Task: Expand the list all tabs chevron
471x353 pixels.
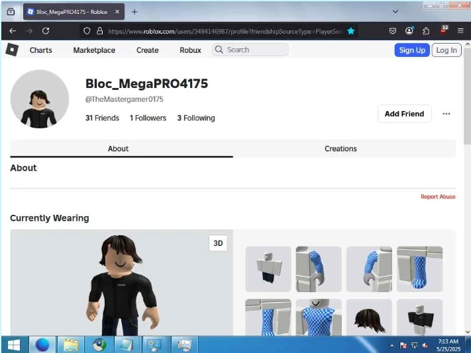Action: click(x=395, y=11)
